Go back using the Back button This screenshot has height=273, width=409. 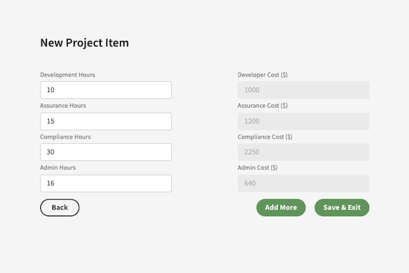60,207
